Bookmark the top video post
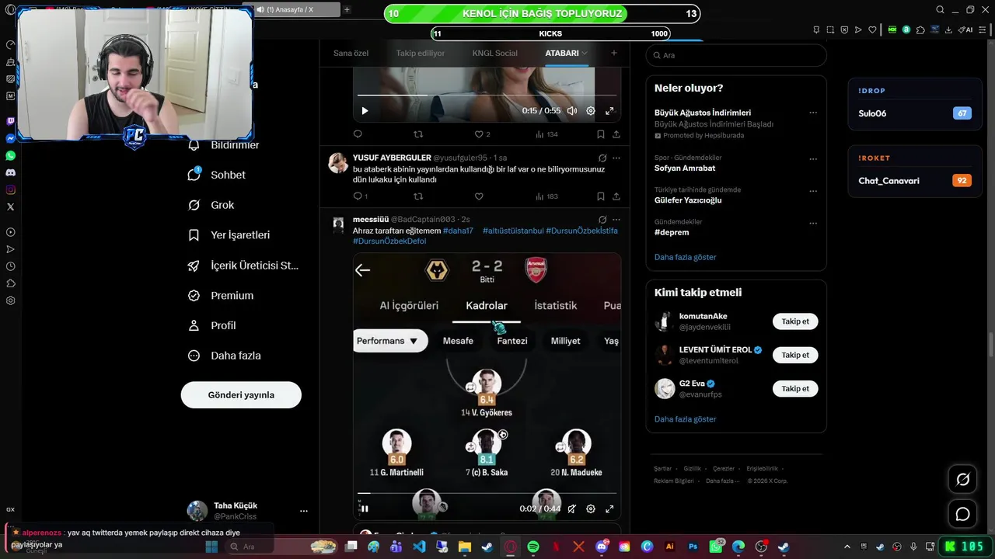 (601, 134)
